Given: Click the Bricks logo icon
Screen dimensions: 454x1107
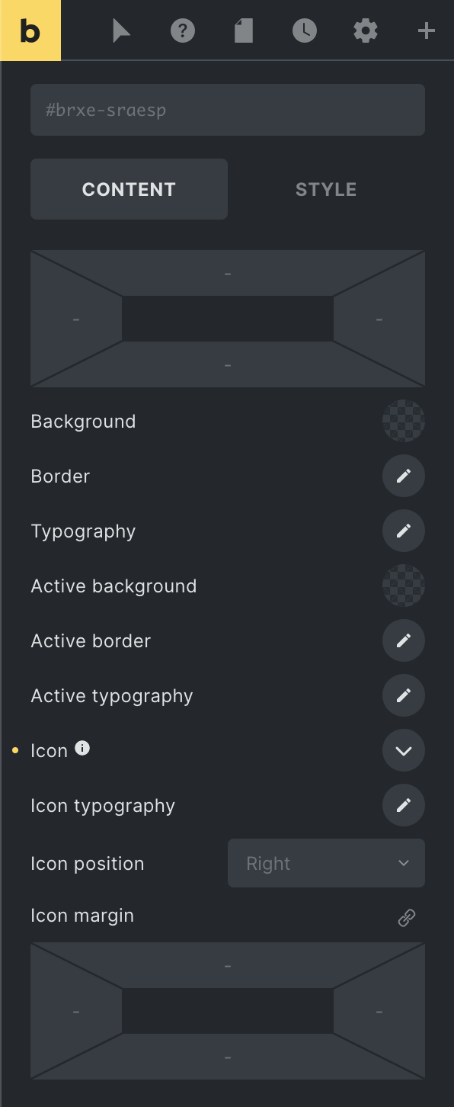Looking at the screenshot, I should (x=30, y=30).
